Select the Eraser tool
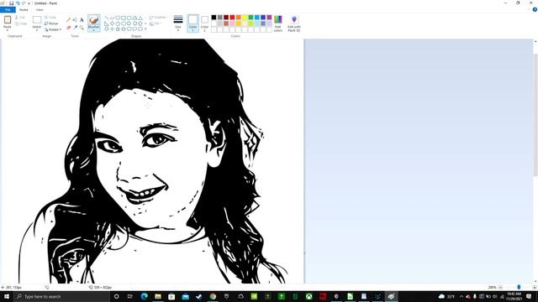Viewport: 538px width, 302px height. tap(68, 28)
